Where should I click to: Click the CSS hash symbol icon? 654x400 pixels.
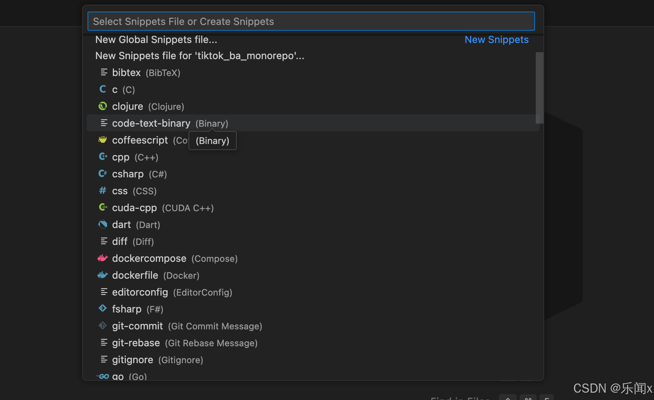(103, 190)
